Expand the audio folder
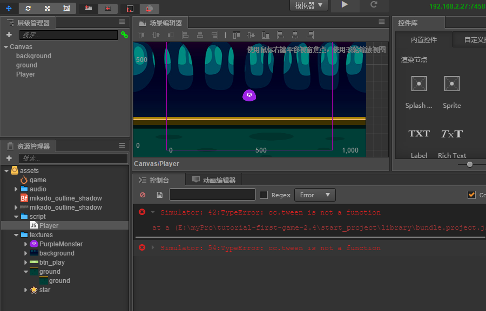486x311 pixels. click(x=16, y=189)
